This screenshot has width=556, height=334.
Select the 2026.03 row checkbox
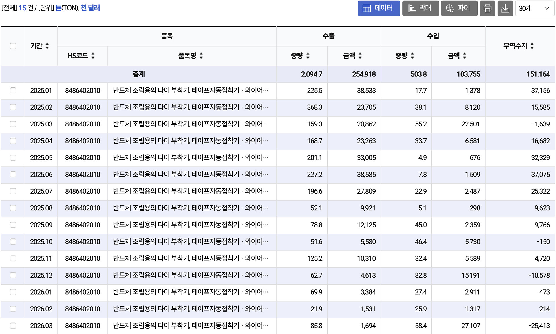coord(13,325)
